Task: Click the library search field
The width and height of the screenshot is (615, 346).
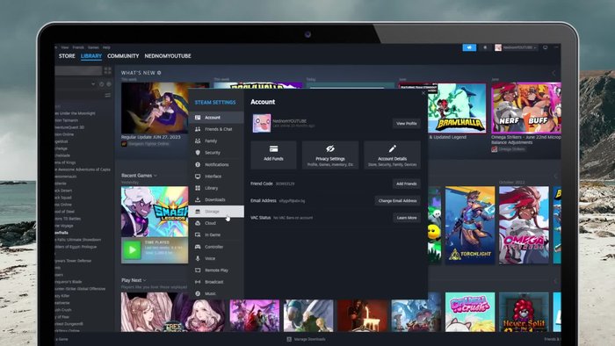Action: pyautogui.click(x=78, y=70)
